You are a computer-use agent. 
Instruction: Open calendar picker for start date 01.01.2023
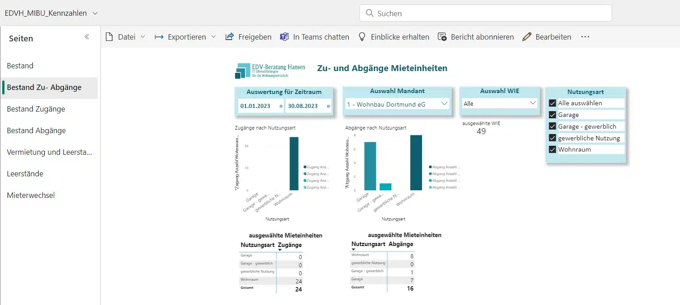click(x=281, y=106)
